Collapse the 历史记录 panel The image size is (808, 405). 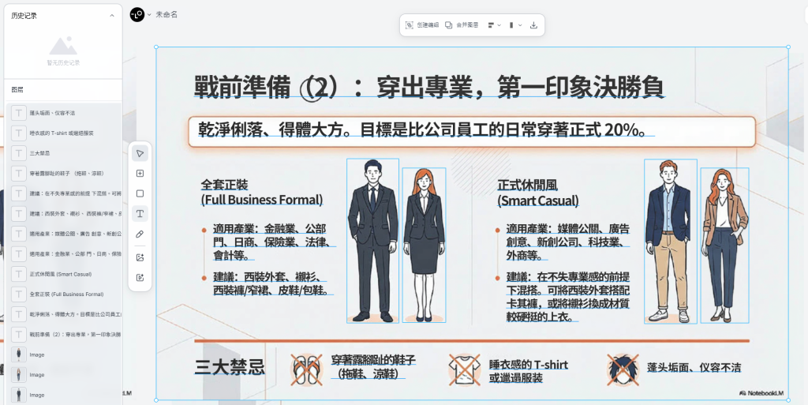(x=112, y=16)
